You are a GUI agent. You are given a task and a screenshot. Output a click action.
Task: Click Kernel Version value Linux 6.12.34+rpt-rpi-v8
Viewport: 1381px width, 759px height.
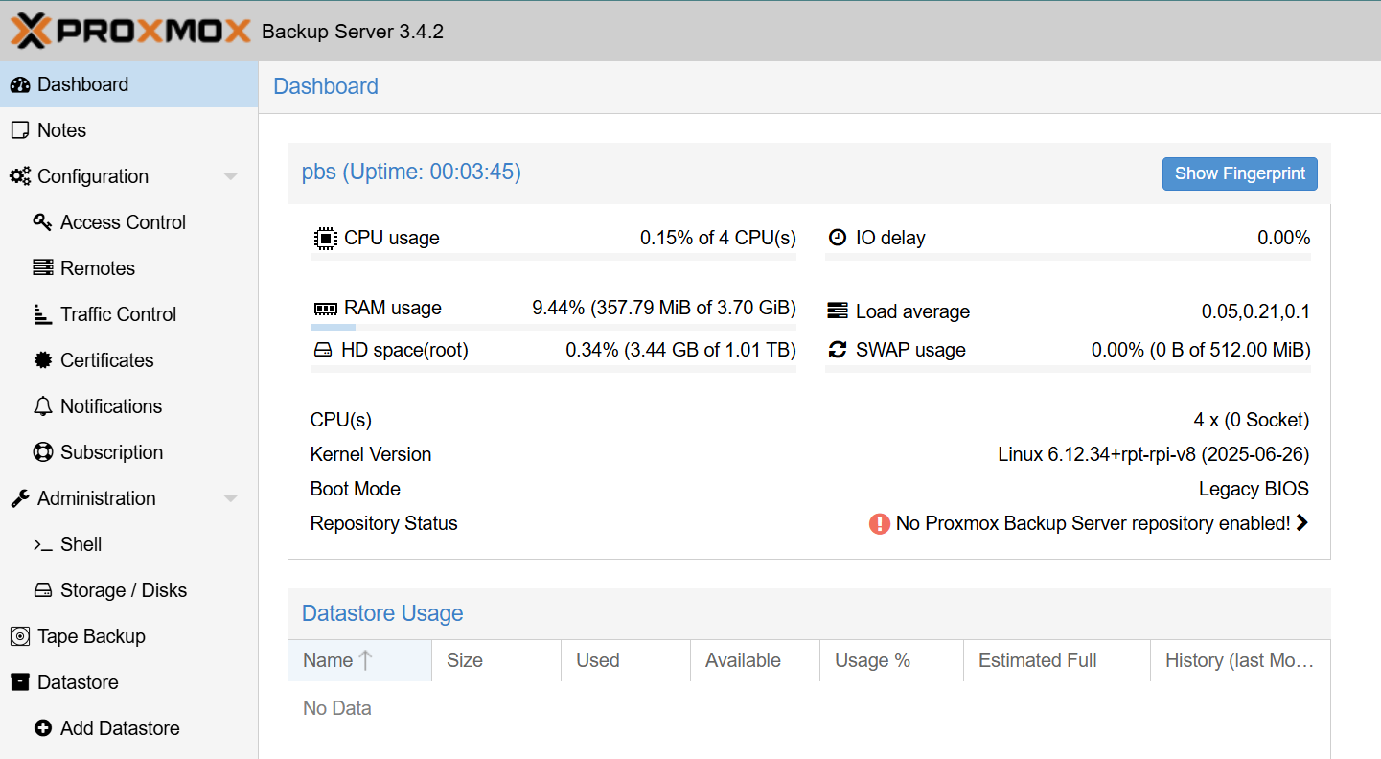pyautogui.click(x=1154, y=454)
